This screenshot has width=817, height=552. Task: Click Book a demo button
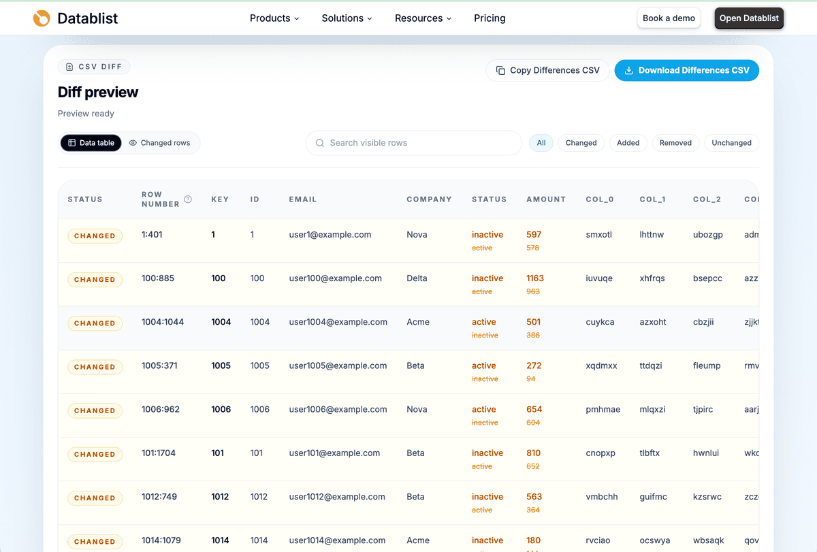point(669,18)
